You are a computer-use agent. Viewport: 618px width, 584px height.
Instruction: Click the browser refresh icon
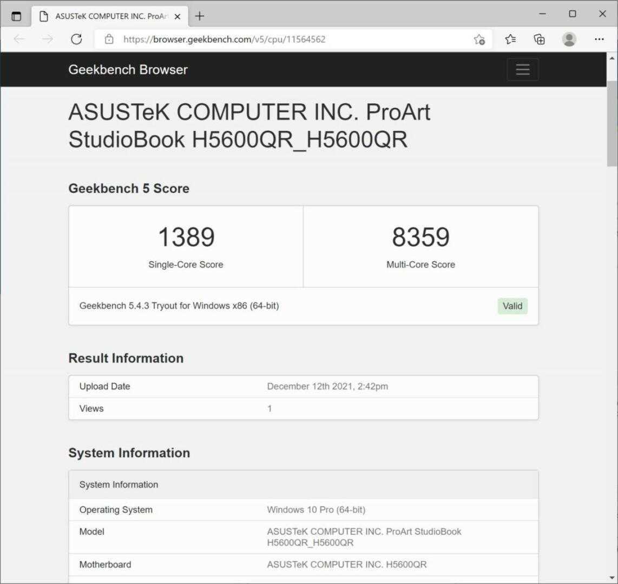tap(76, 39)
